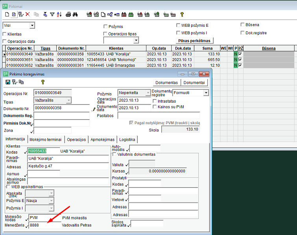Image resolution: width=297 pixels, height=235 pixels.
Task: Click the funnel filter icon in toolbar
Action: pos(52,15)
